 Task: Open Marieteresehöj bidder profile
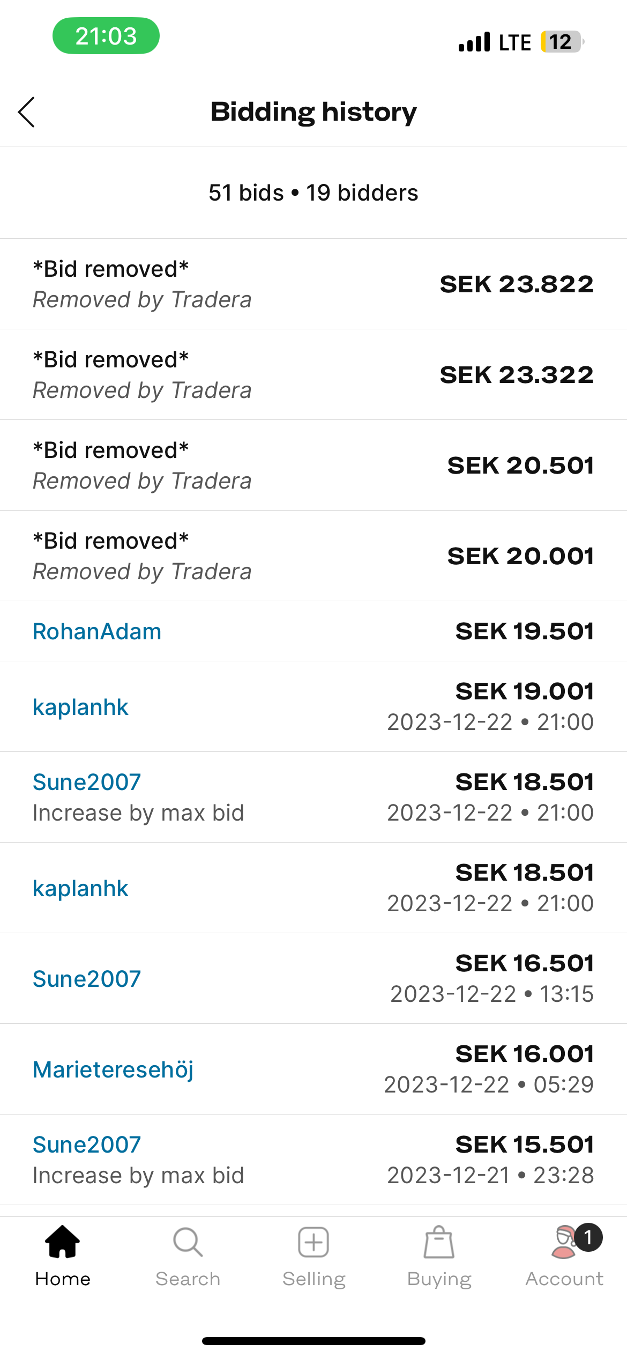(x=113, y=1069)
